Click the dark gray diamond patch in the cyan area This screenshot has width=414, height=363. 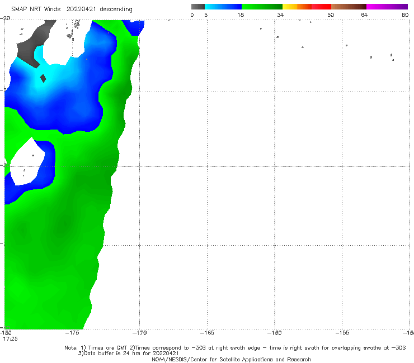[43, 78]
